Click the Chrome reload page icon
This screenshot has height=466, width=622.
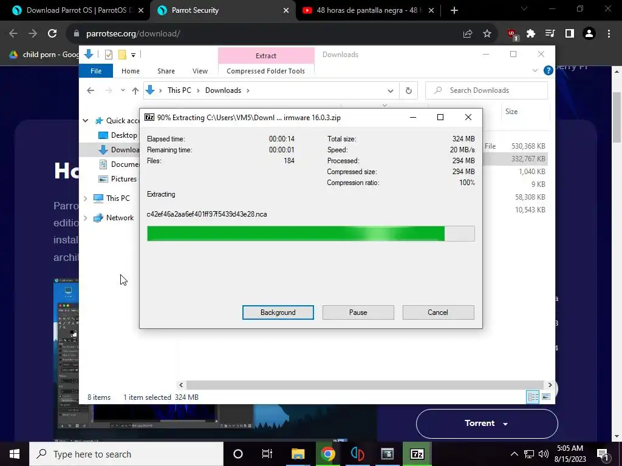coord(52,34)
